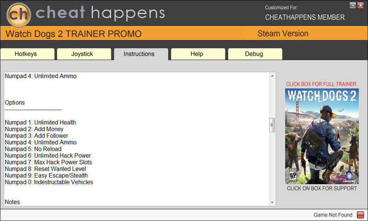This screenshot has width=368, height=221.
Task: Click 'Game Not Found' status text
Action: click(333, 215)
